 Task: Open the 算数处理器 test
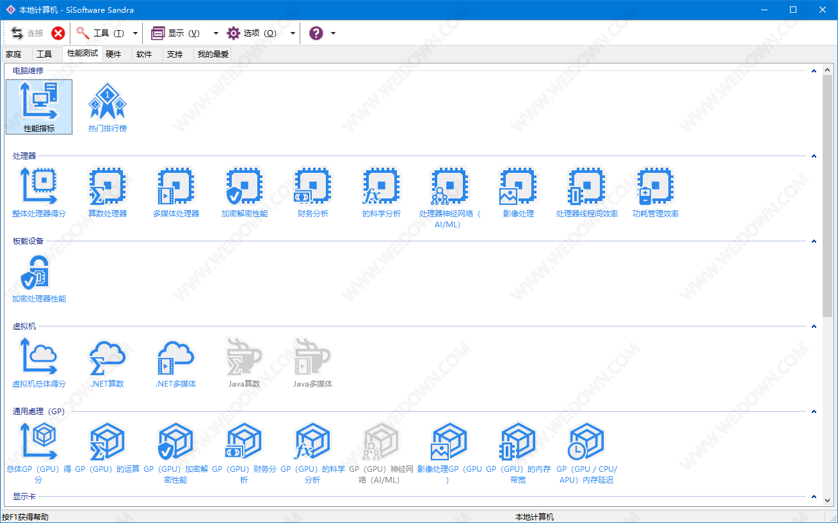pos(108,192)
